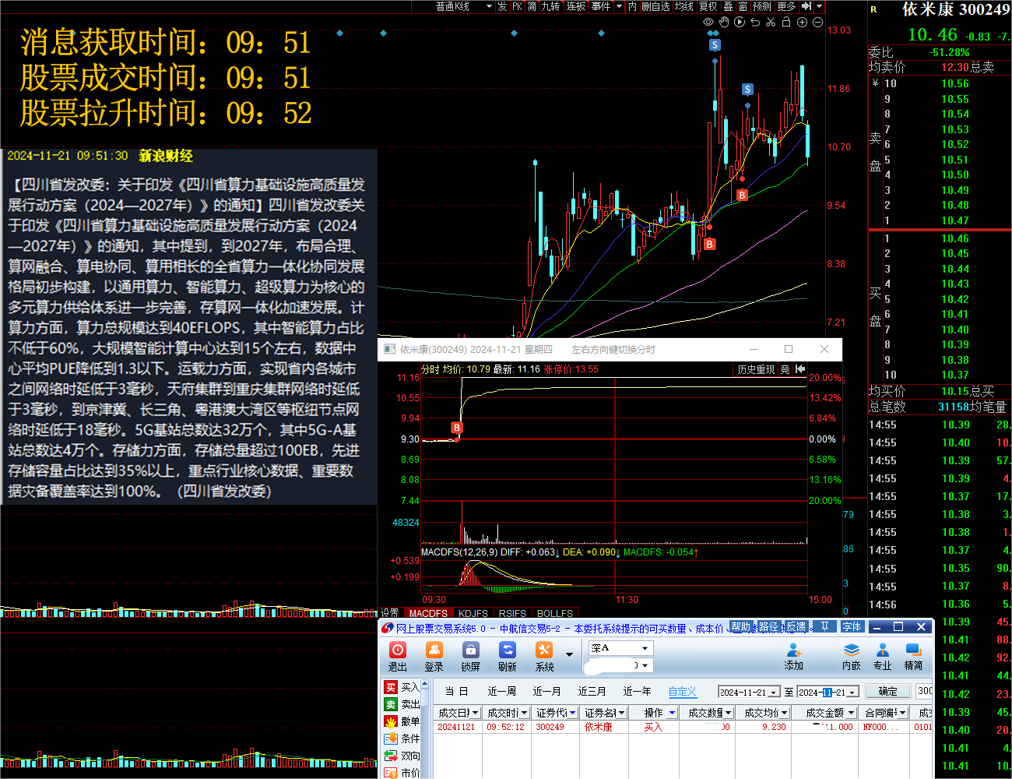
Task: Click the eye visibility icon above the K-line chart
Action: pos(708,22)
